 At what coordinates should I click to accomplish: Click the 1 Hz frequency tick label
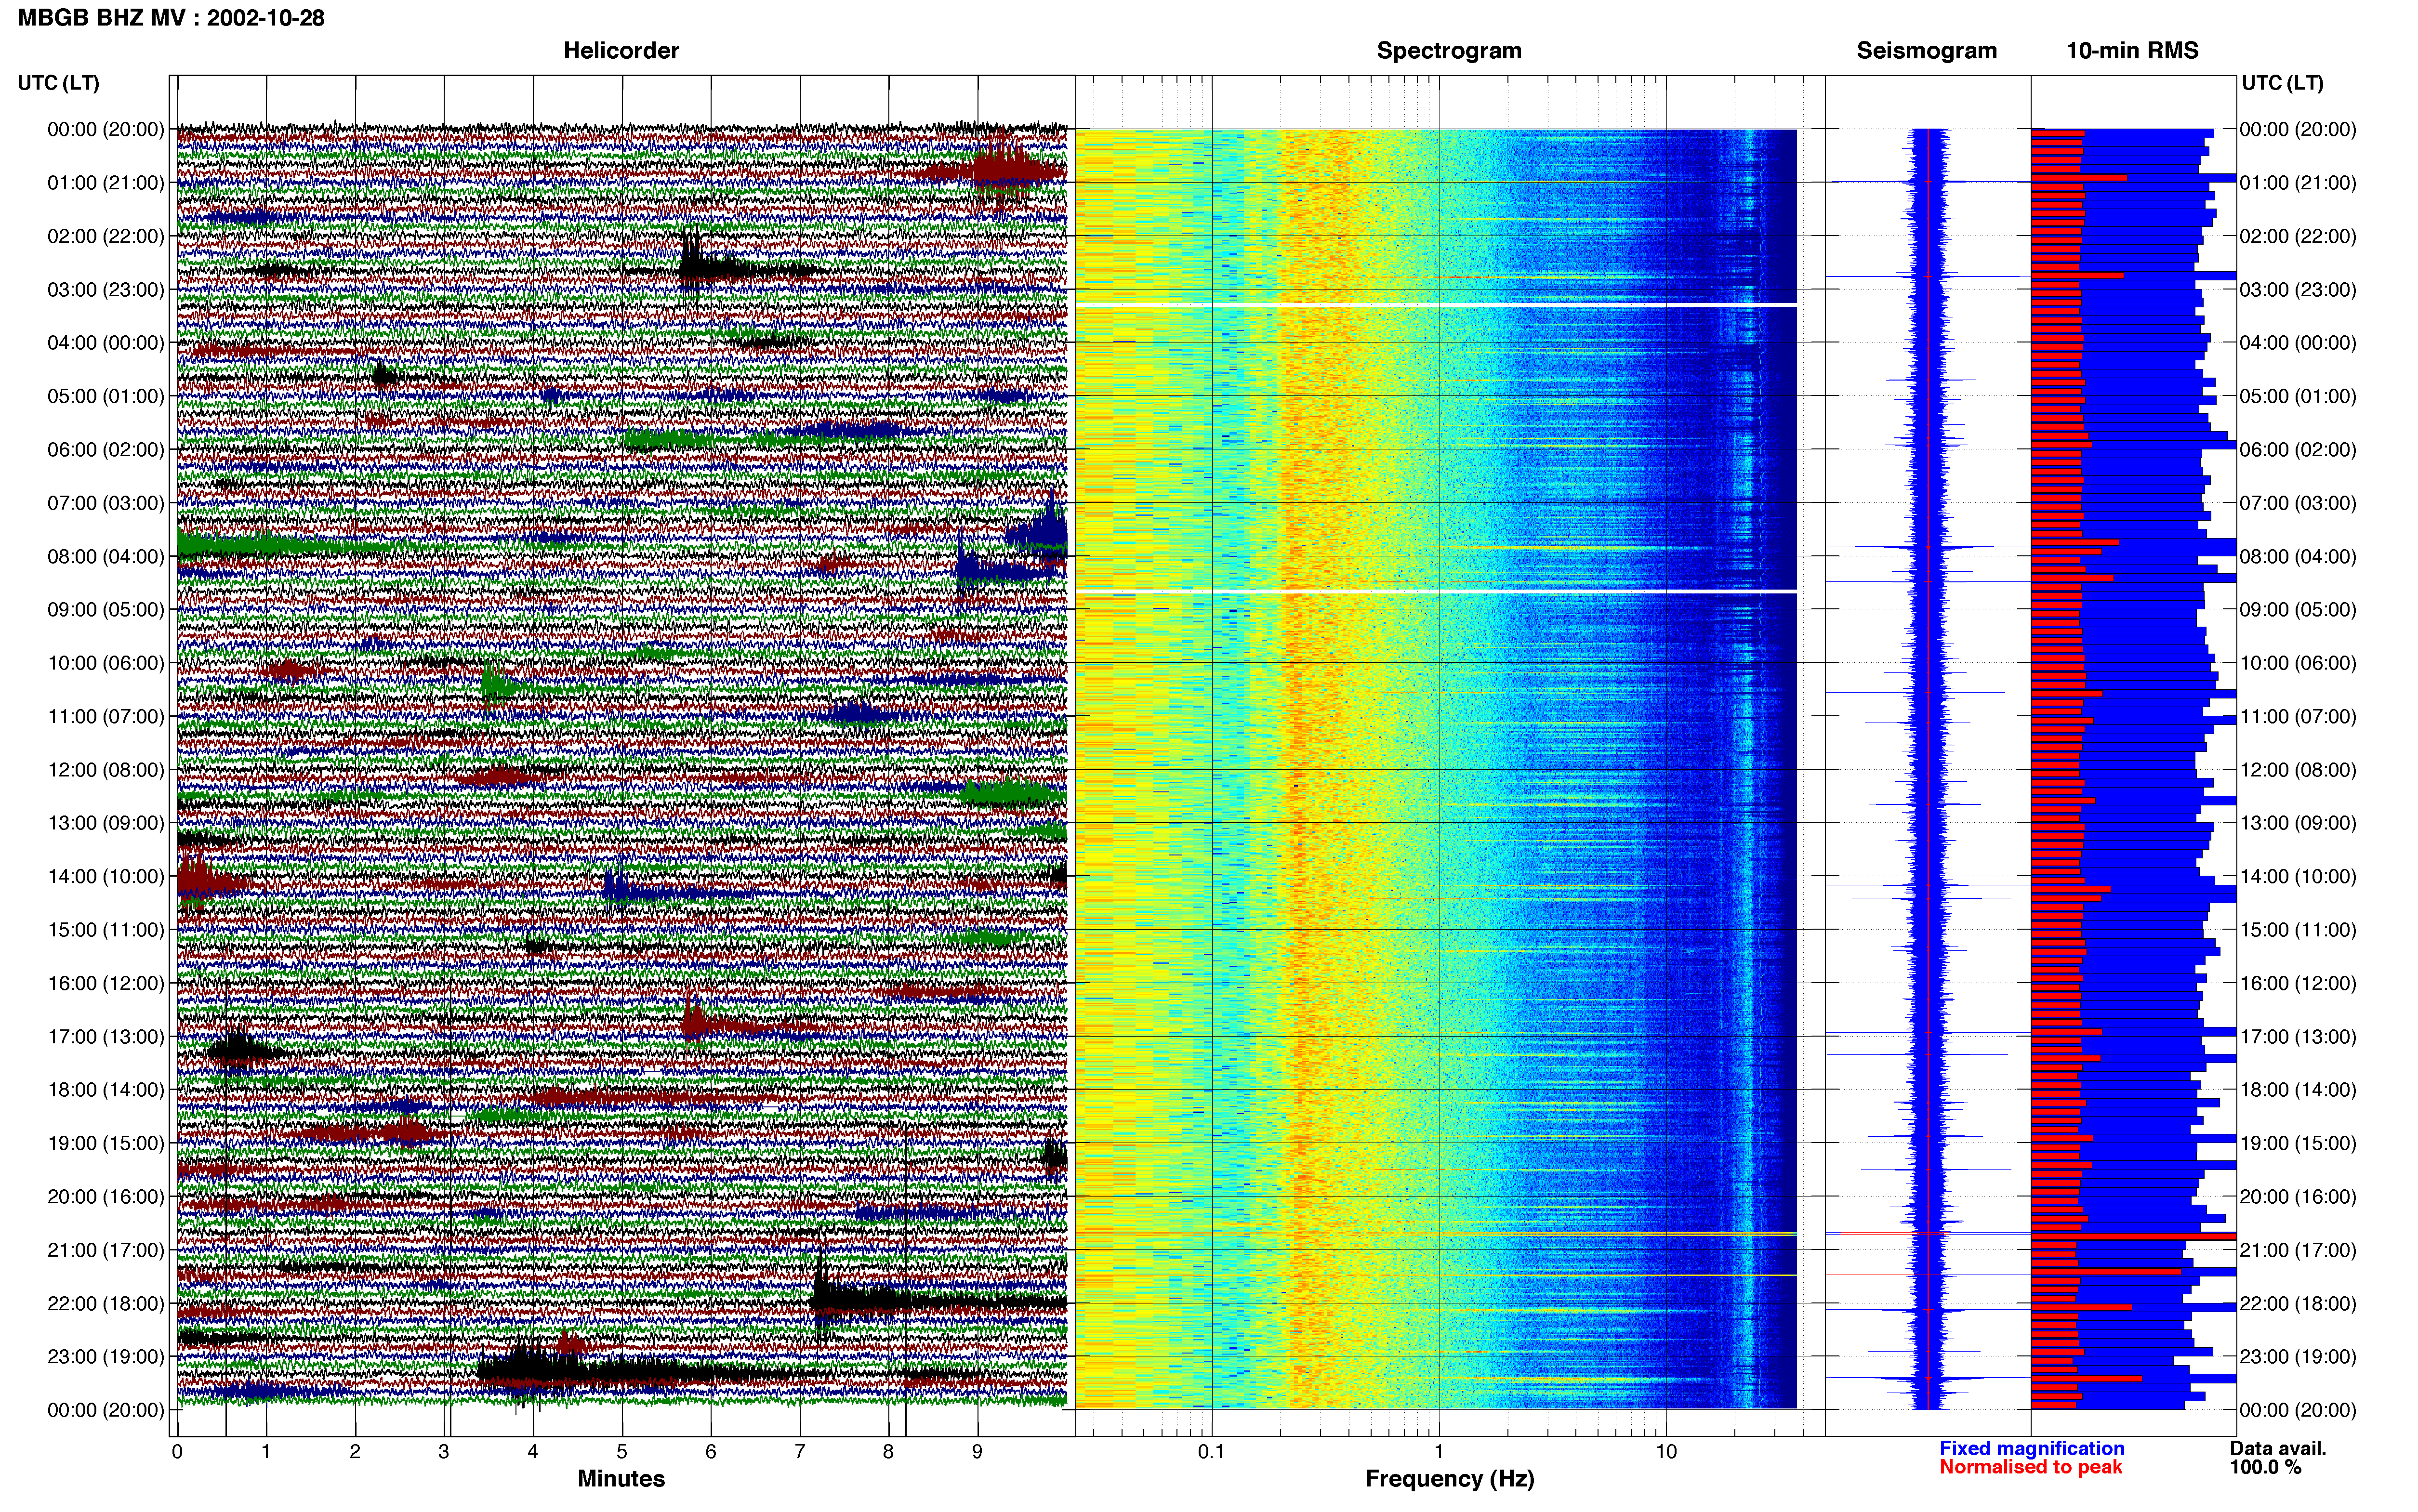(x=1439, y=1451)
